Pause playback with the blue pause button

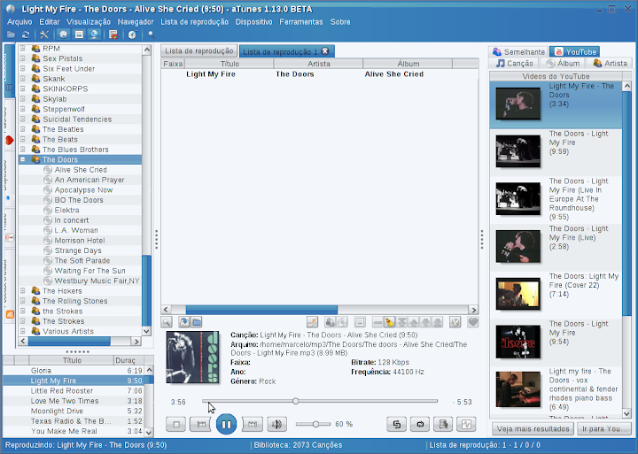point(226,424)
